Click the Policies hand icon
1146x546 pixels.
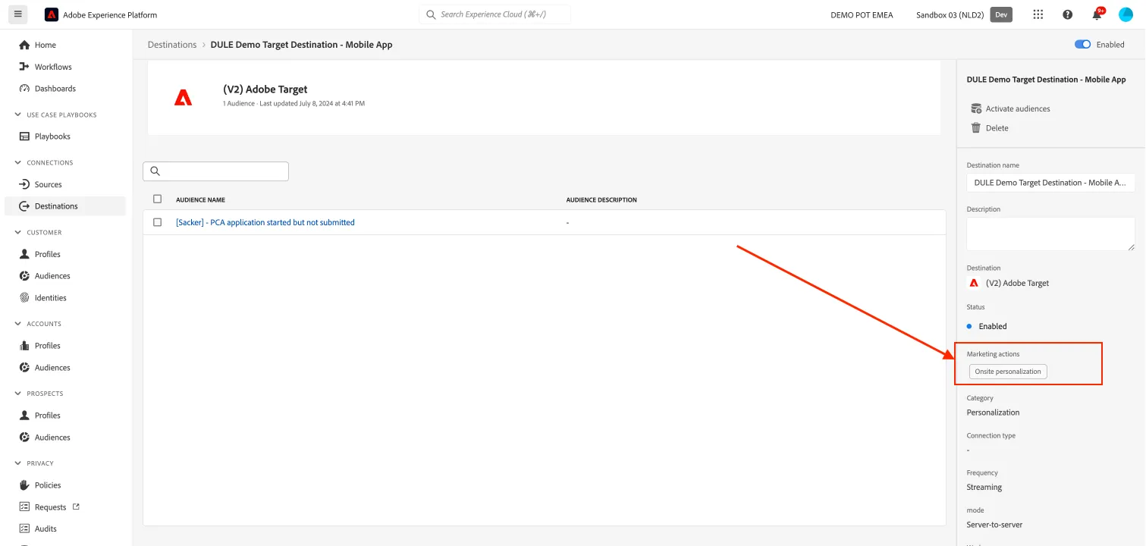click(x=24, y=485)
